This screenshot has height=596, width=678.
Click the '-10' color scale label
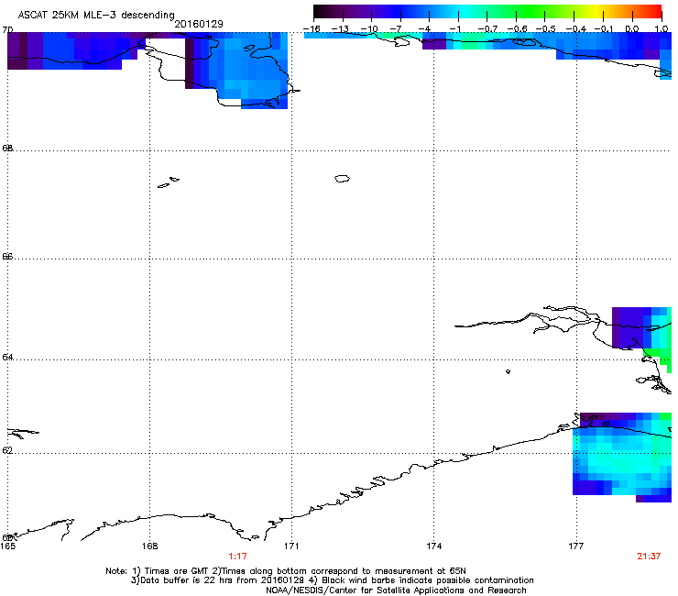(369, 29)
